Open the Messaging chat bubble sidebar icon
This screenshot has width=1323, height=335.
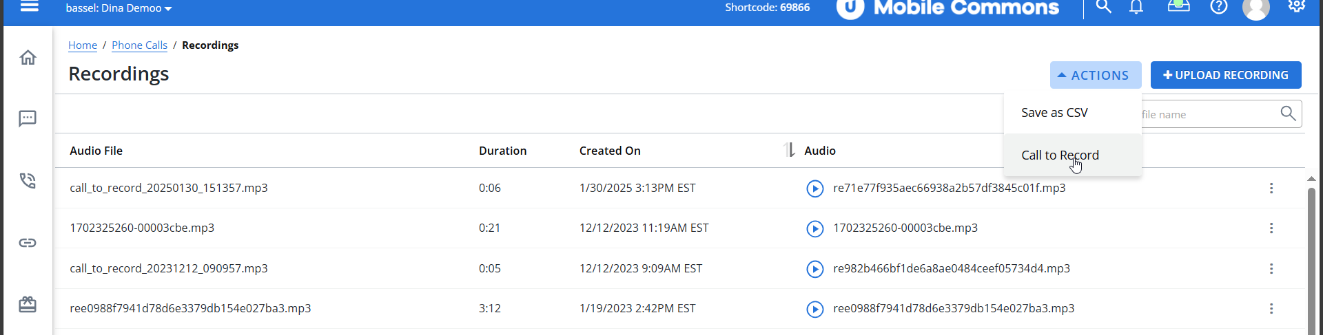point(28,118)
